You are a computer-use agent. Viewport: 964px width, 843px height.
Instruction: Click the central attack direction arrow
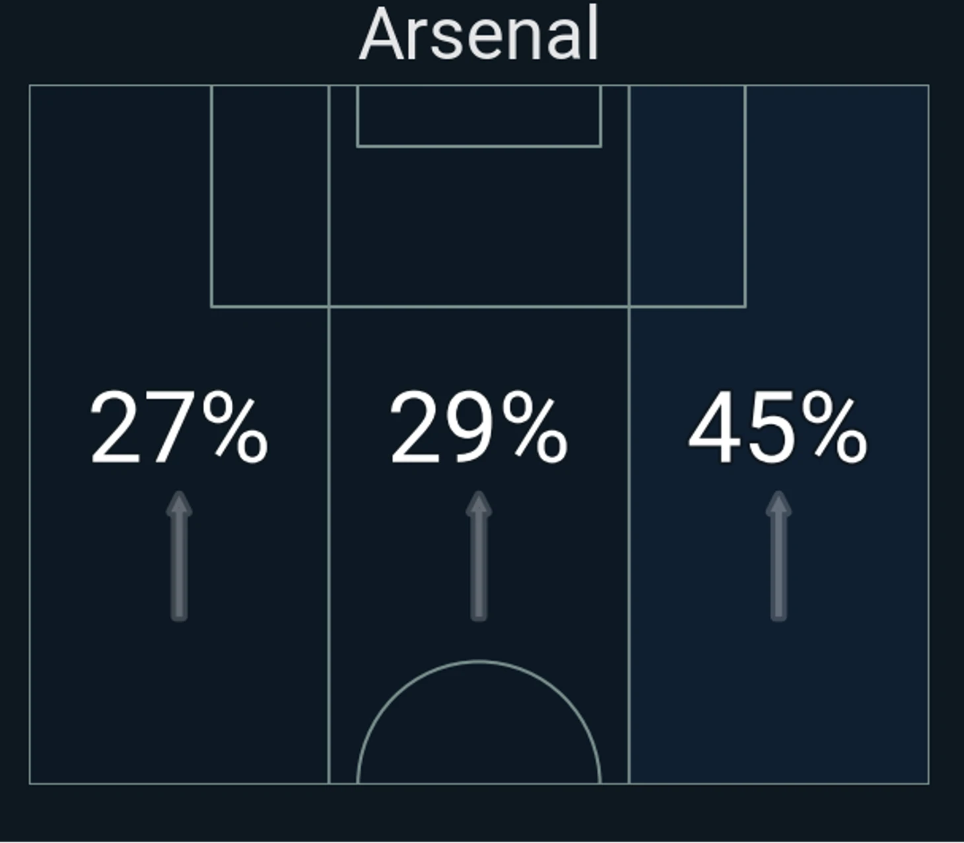click(x=479, y=556)
